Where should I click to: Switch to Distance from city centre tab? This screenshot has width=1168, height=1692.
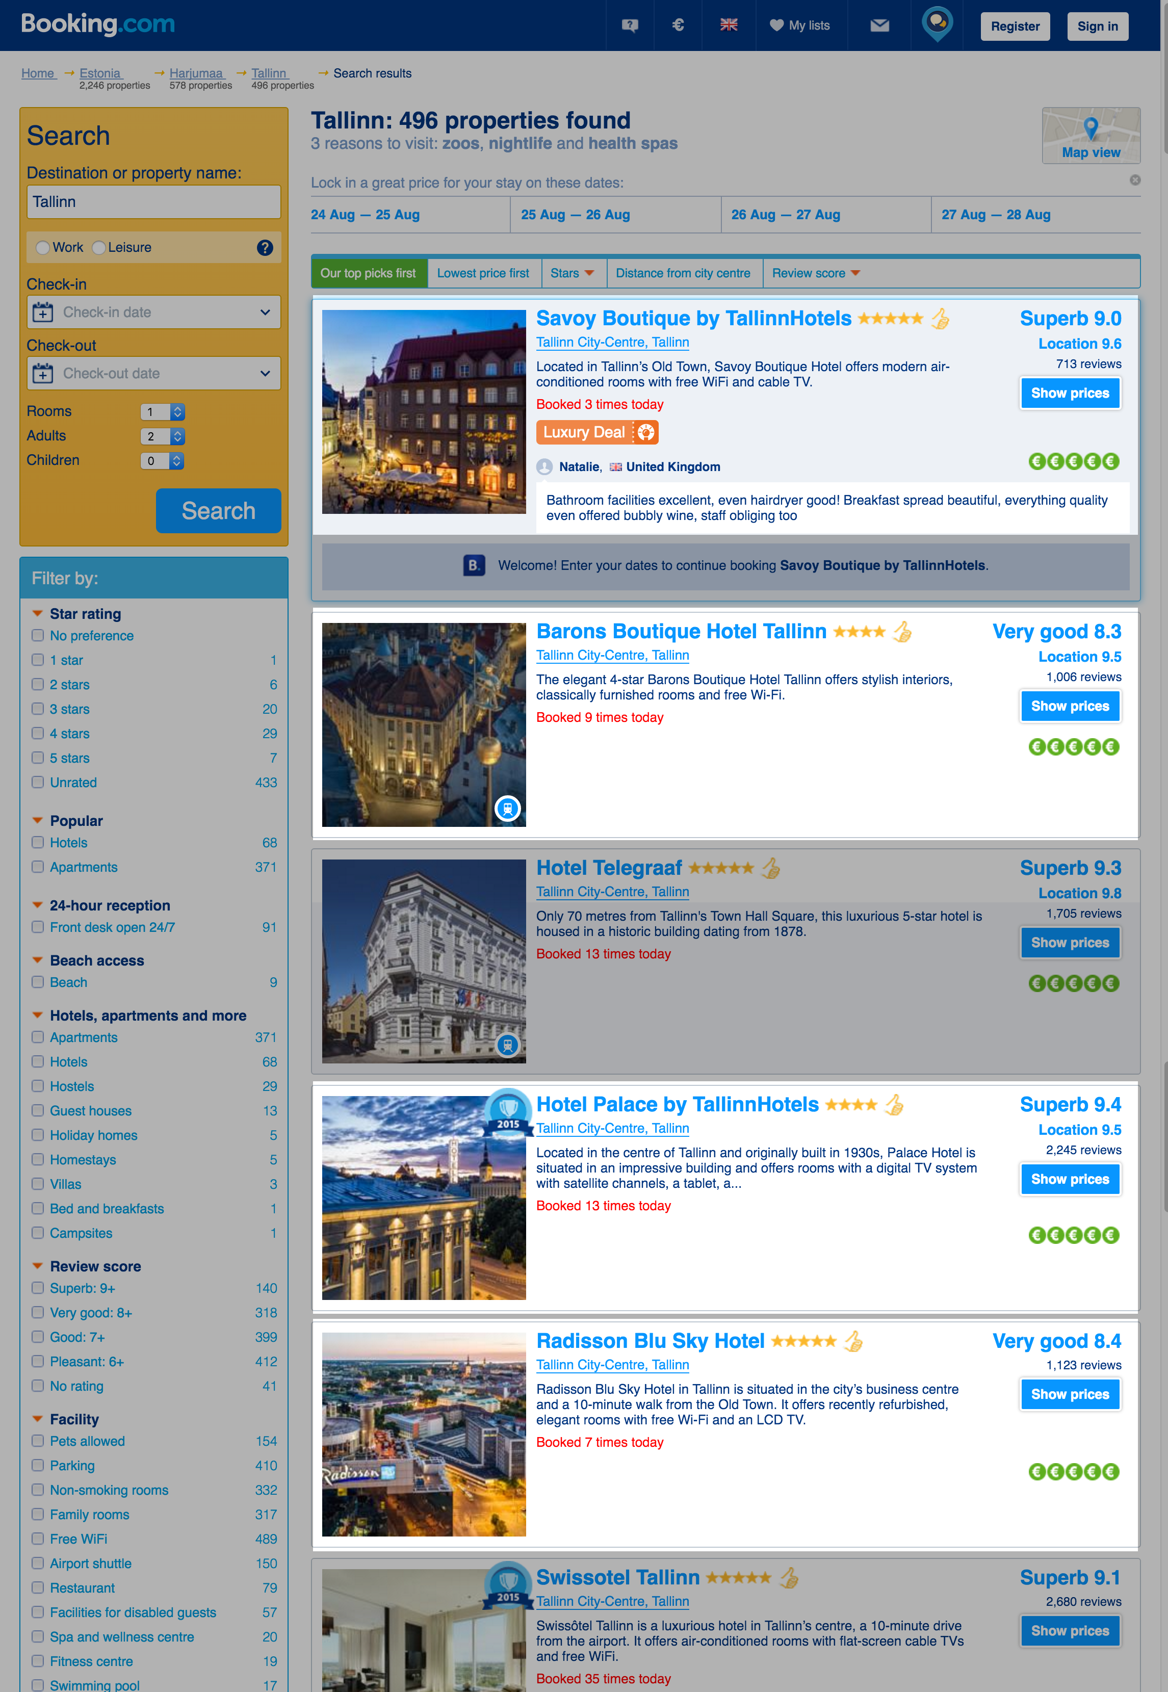[x=682, y=274]
